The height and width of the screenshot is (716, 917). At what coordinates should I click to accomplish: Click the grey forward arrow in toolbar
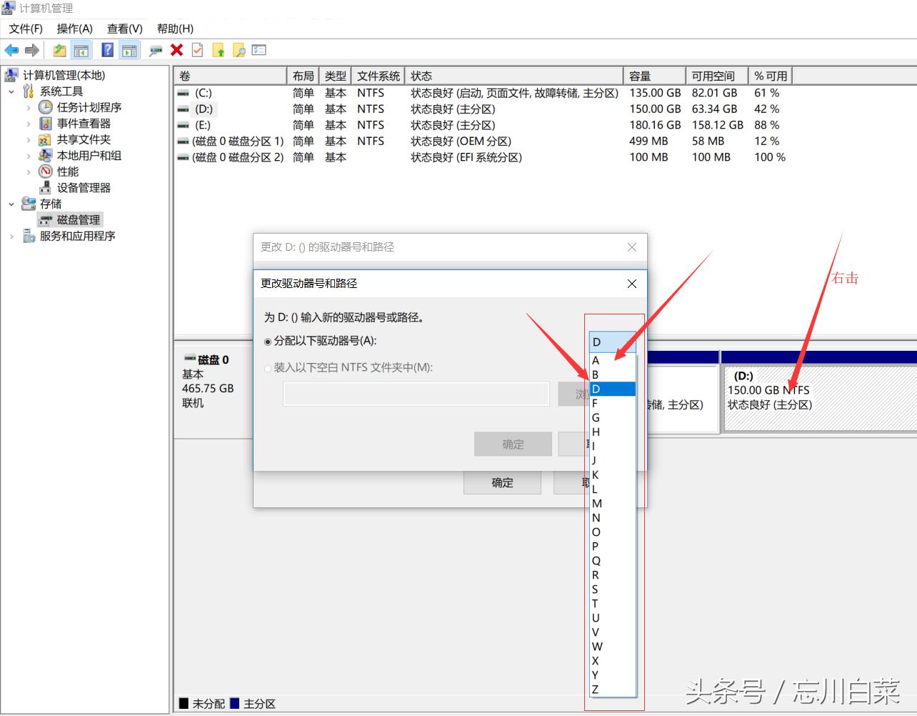[31, 50]
